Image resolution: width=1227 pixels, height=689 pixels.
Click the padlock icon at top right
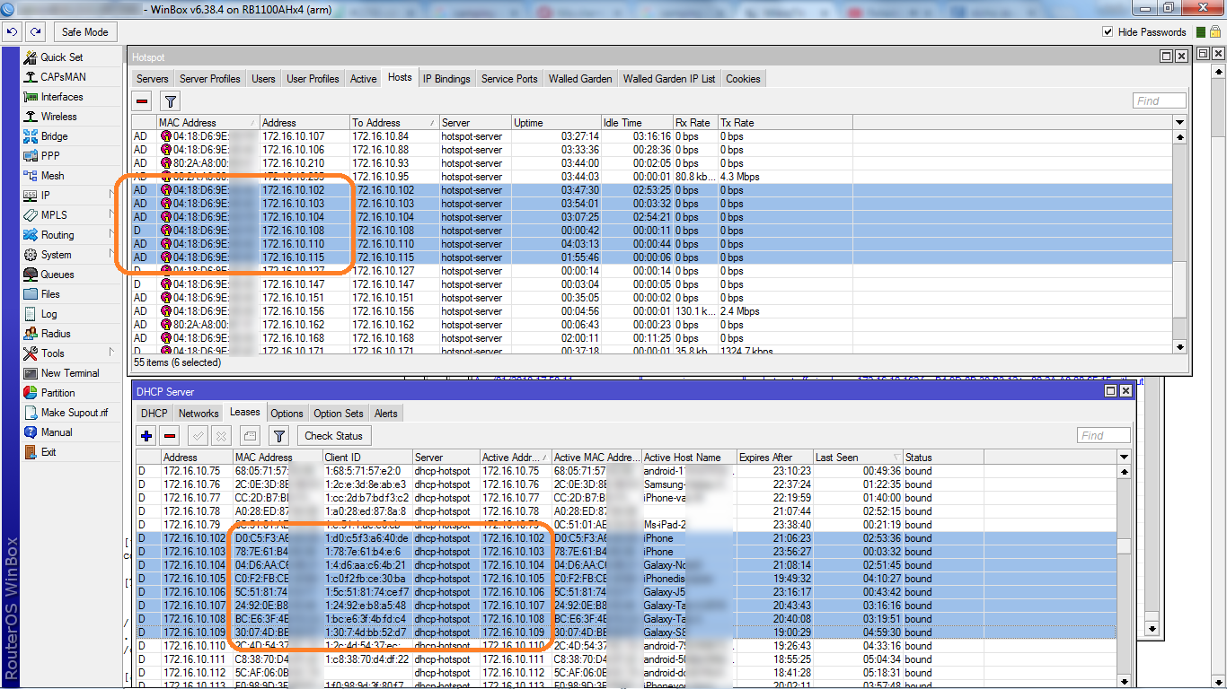[x=1214, y=31]
